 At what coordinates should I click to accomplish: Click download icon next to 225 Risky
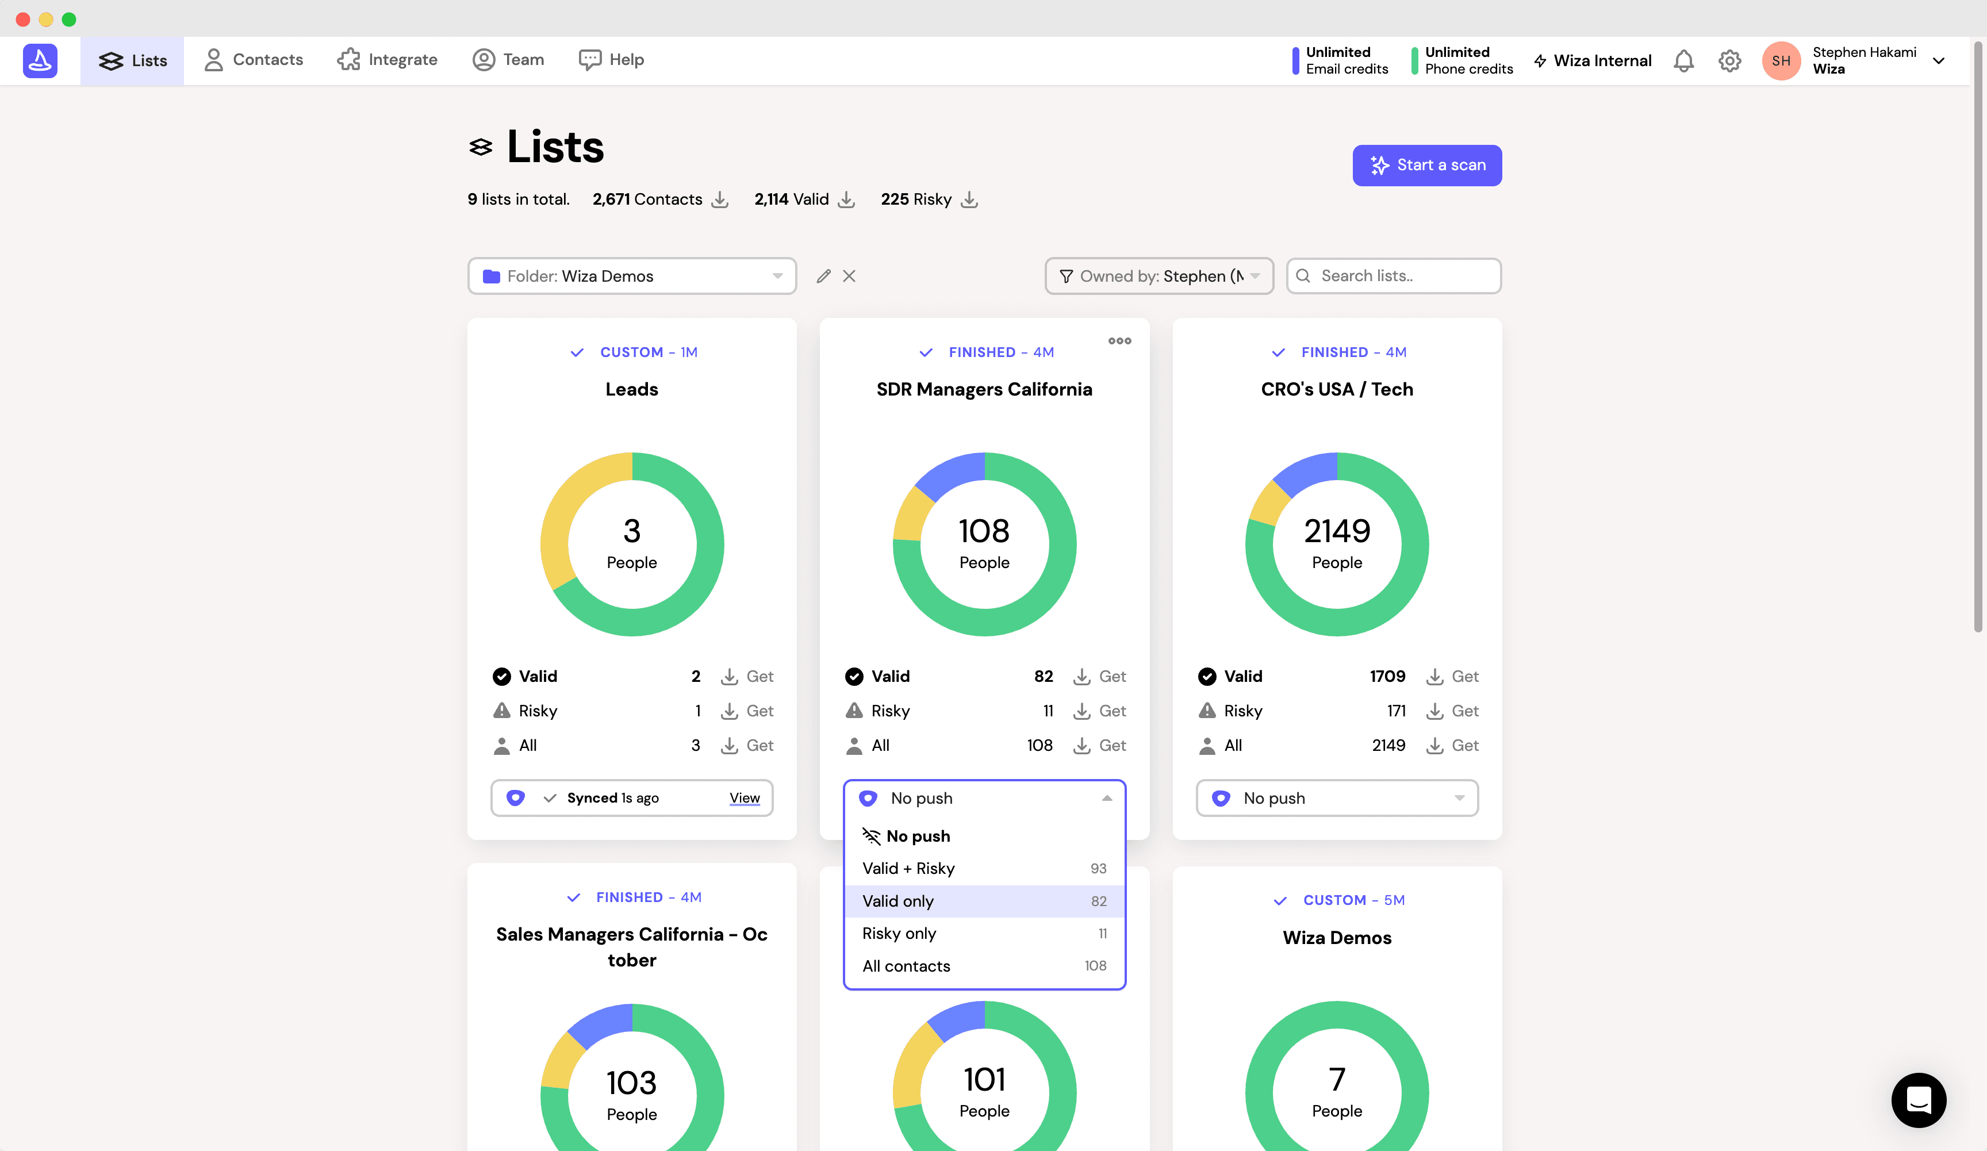[969, 199]
